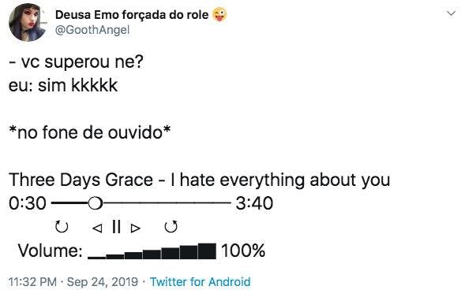465x301 pixels.
Task: Open the 11:32 PM Sep 24, 2019 timestamp
Action: 73,282
